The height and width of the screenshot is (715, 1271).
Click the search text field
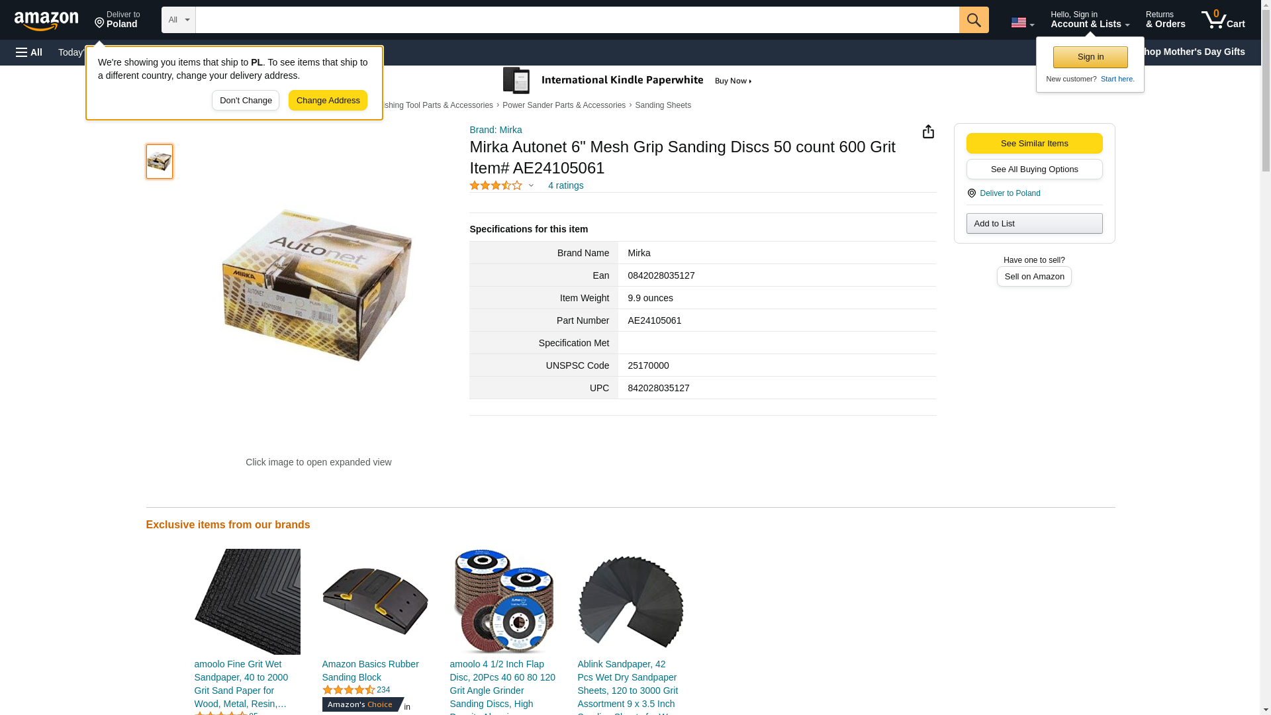577,20
